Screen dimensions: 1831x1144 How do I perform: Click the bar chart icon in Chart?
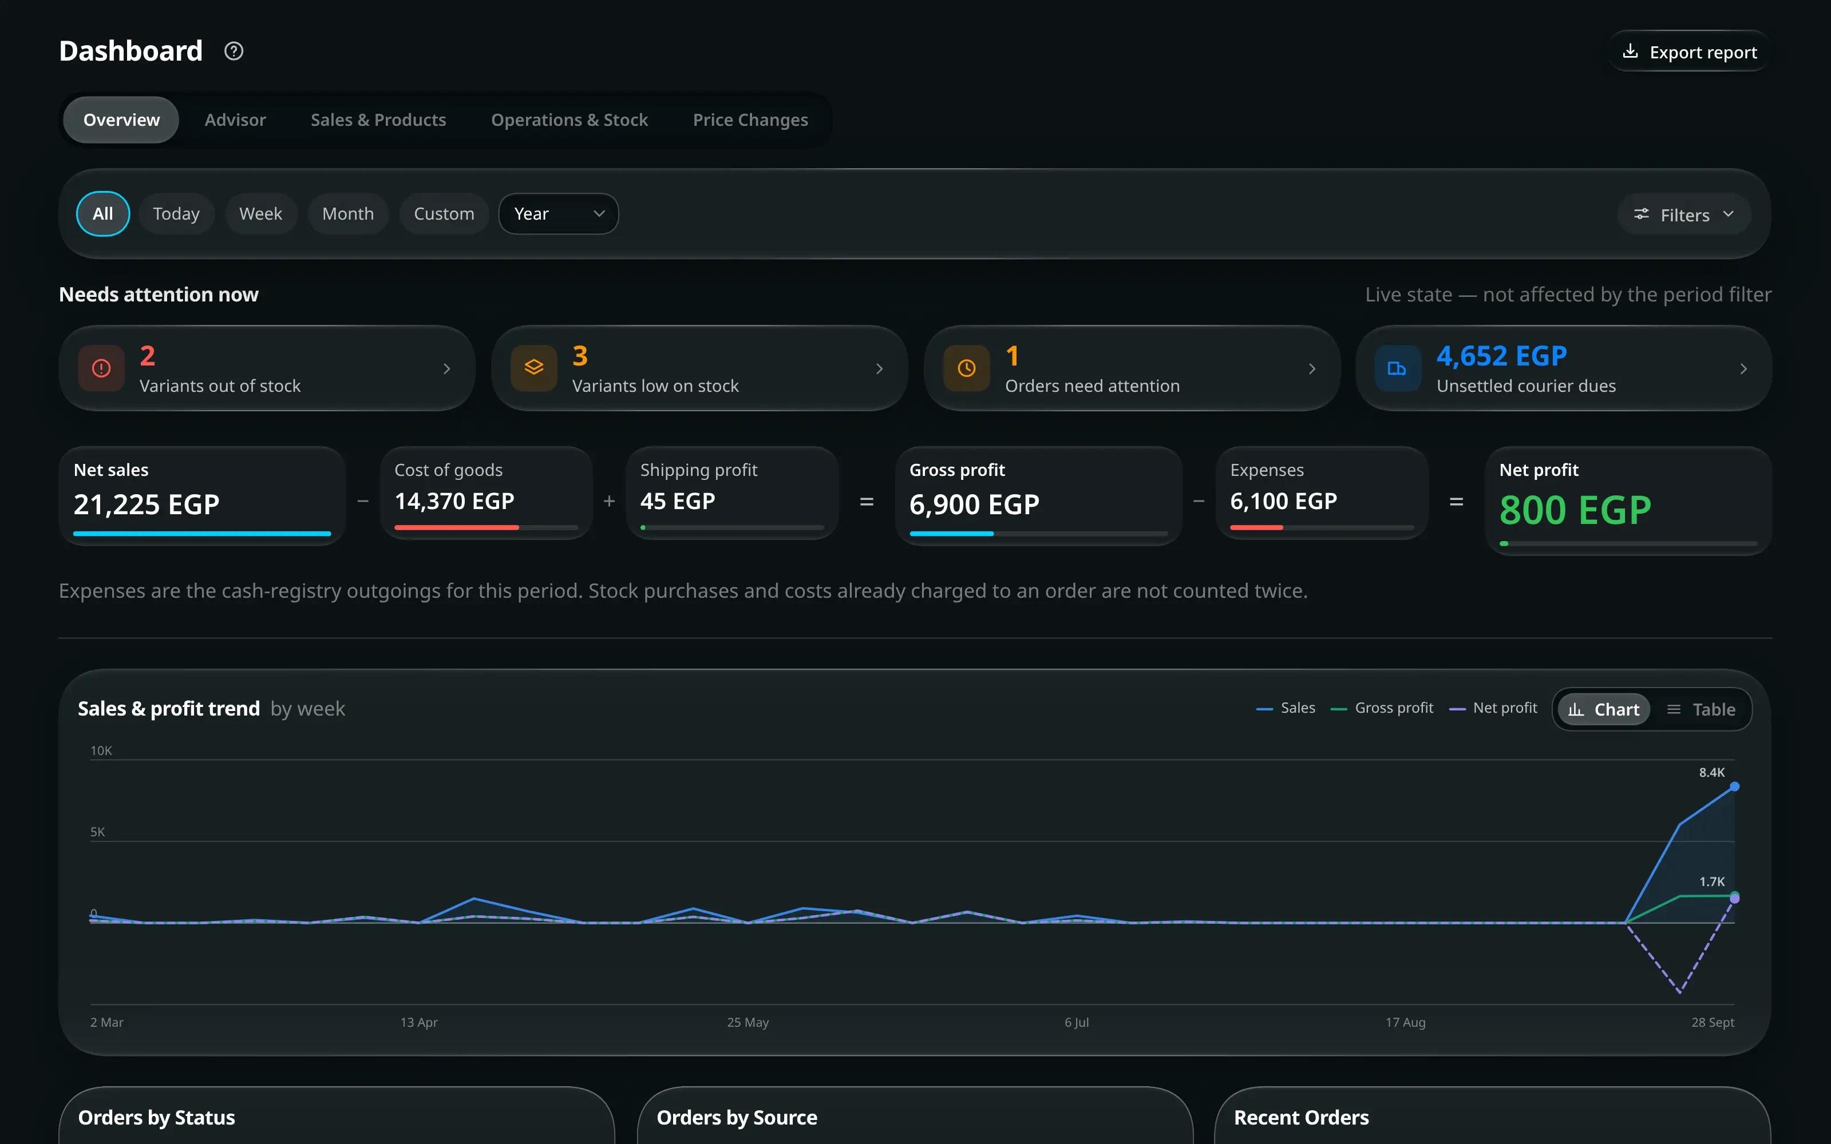pos(1576,710)
